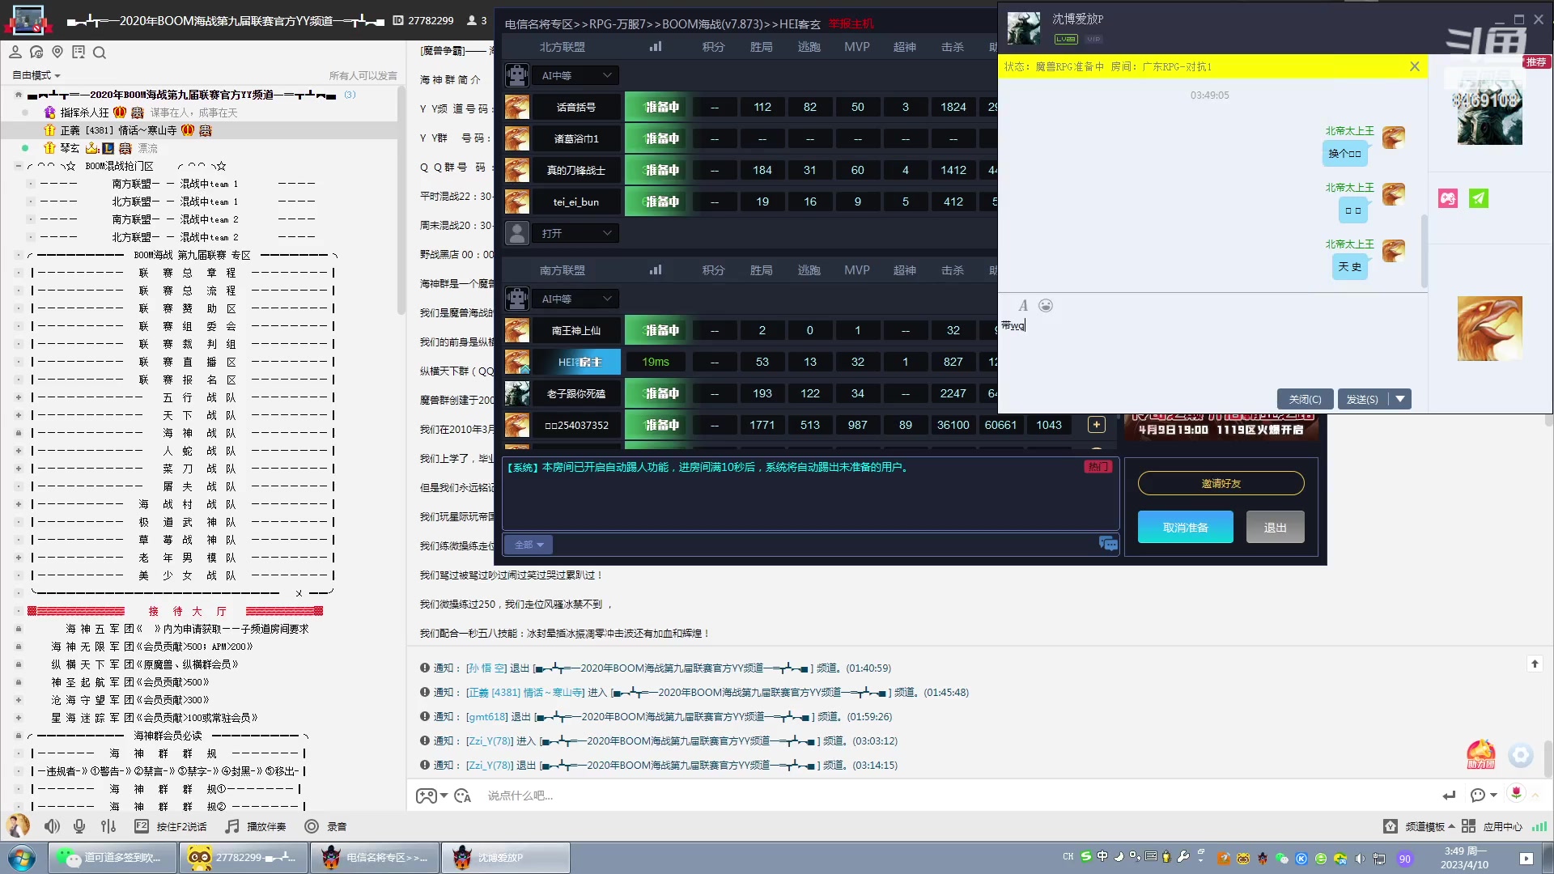This screenshot has width=1554, height=874.
Task: Open the messages bubble icon in sidebar toolbar
Action: [36, 53]
